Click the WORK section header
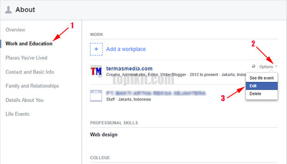Viewport: 287px width, 164px height. click(97, 35)
